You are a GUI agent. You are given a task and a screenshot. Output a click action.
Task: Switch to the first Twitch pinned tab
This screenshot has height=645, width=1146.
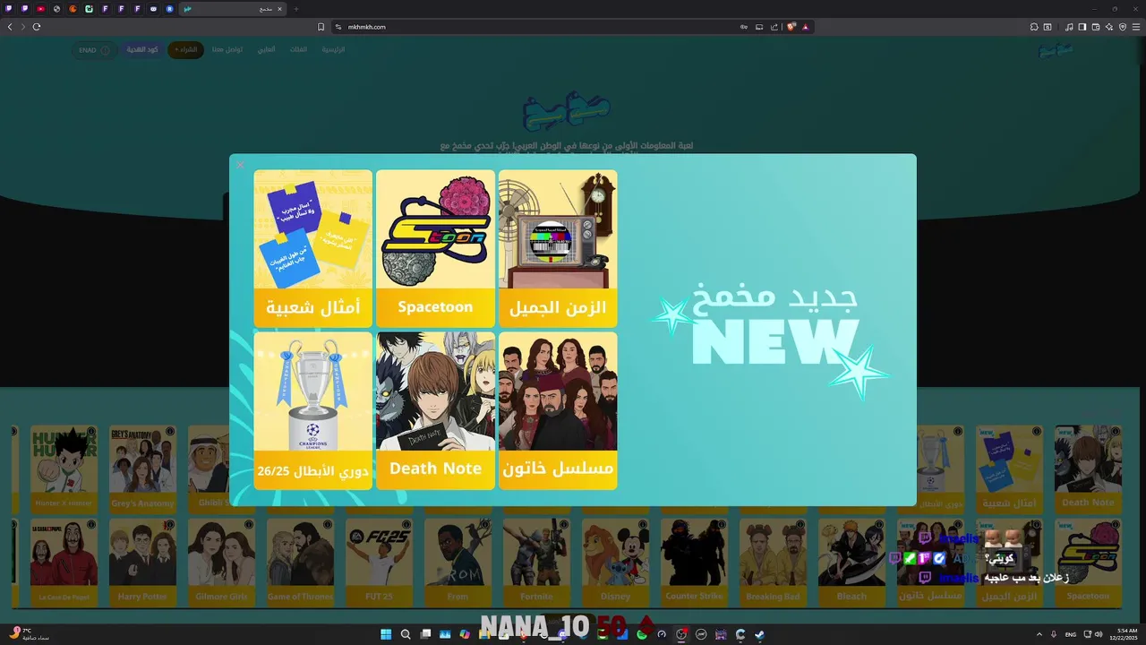coord(8,9)
